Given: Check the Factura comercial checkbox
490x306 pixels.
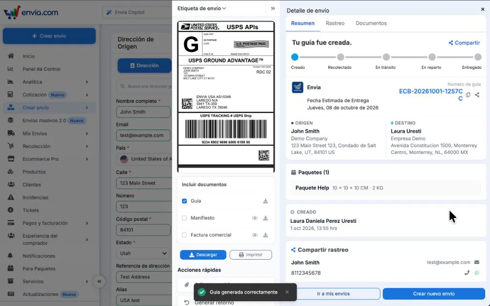Looking at the screenshot, I should pyautogui.click(x=184, y=235).
